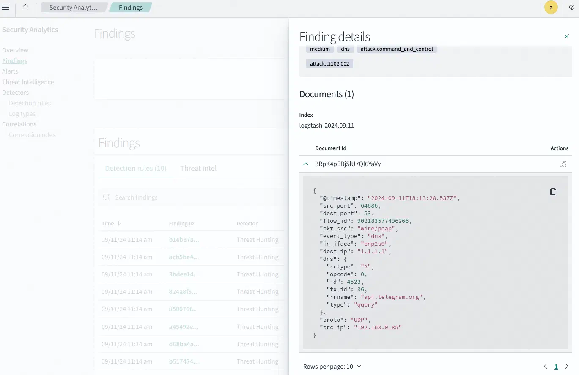Open Correlations in the sidebar
This screenshot has height=375, width=579.
[x=19, y=124]
